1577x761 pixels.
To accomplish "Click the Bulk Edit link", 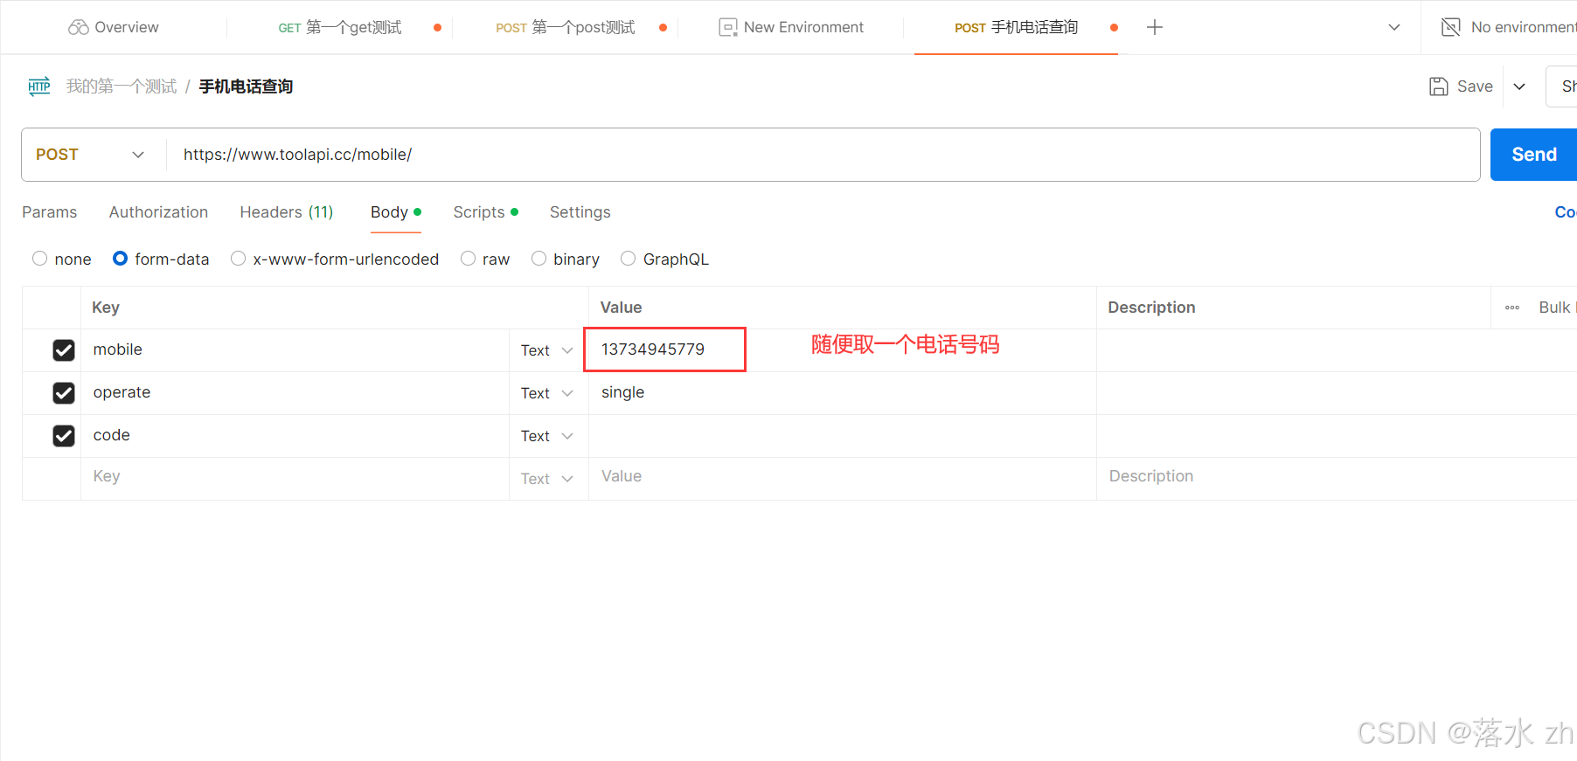I will tap(1557, 308).
